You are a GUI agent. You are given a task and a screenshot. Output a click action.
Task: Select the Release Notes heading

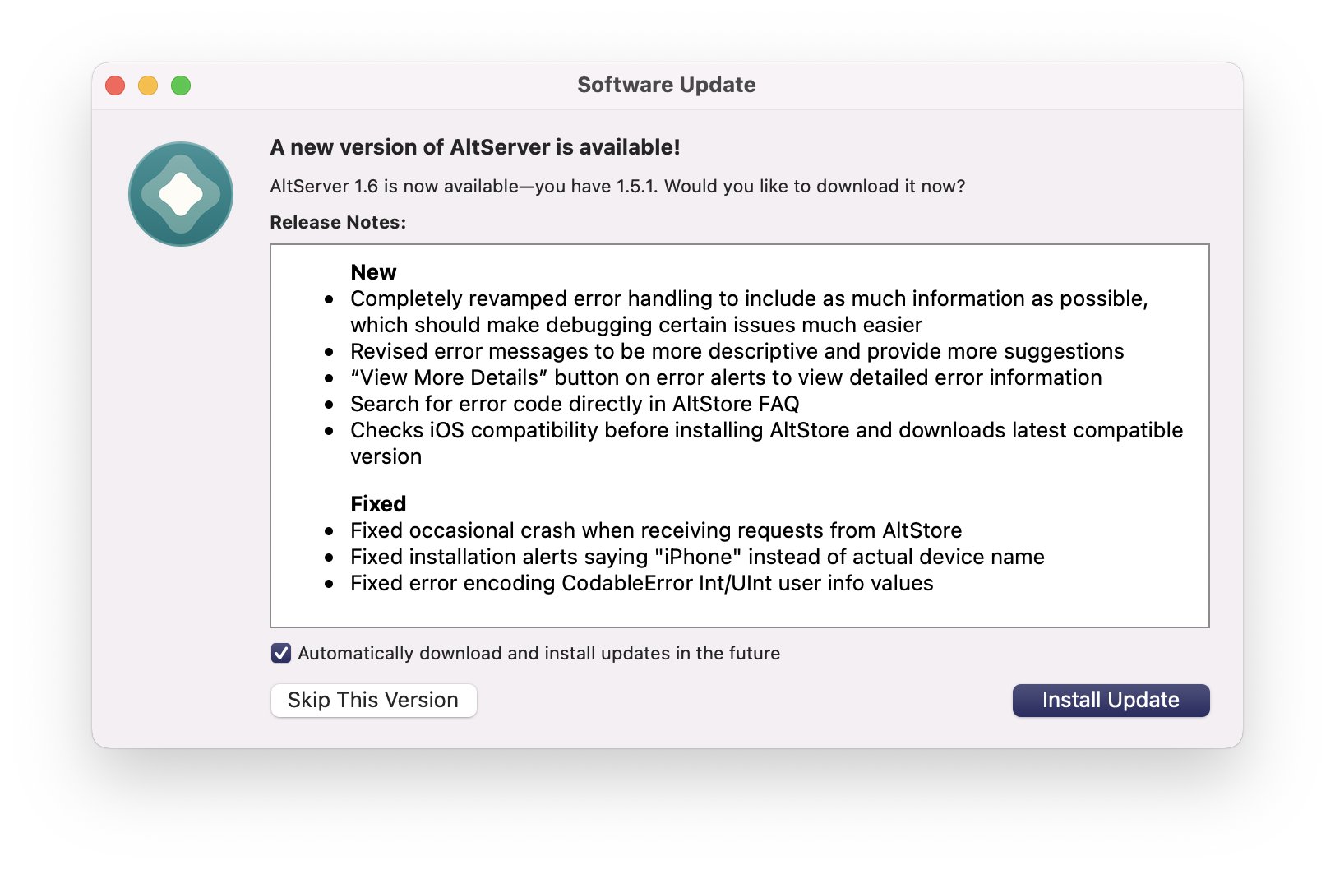click(x=340, y=222)
